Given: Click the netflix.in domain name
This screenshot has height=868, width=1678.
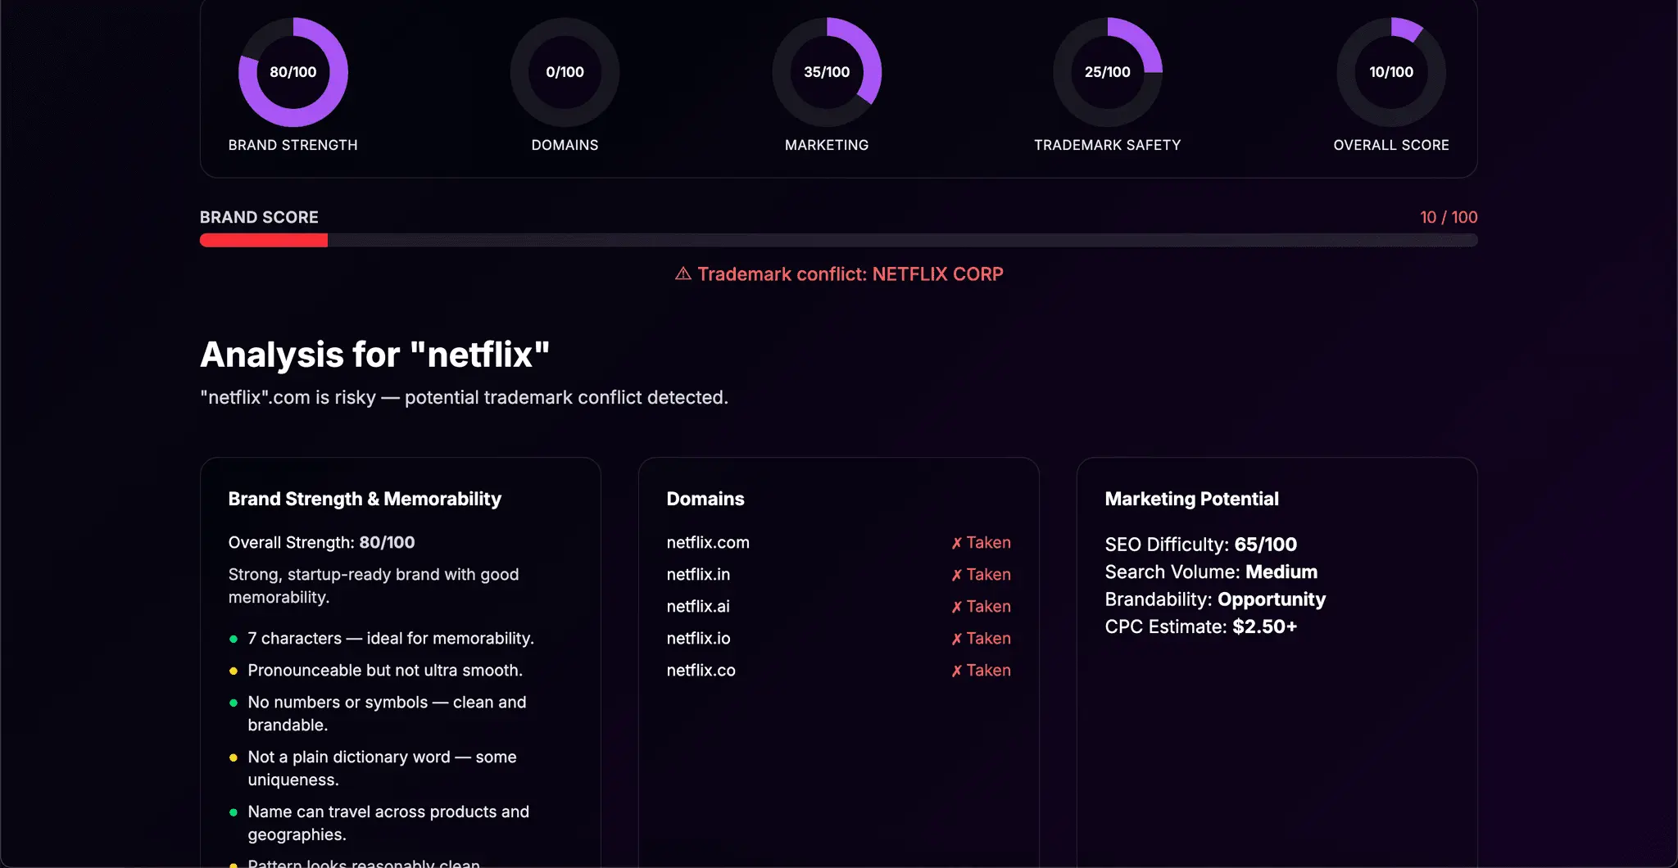Looking at the screenshot, I should point(698,574).
